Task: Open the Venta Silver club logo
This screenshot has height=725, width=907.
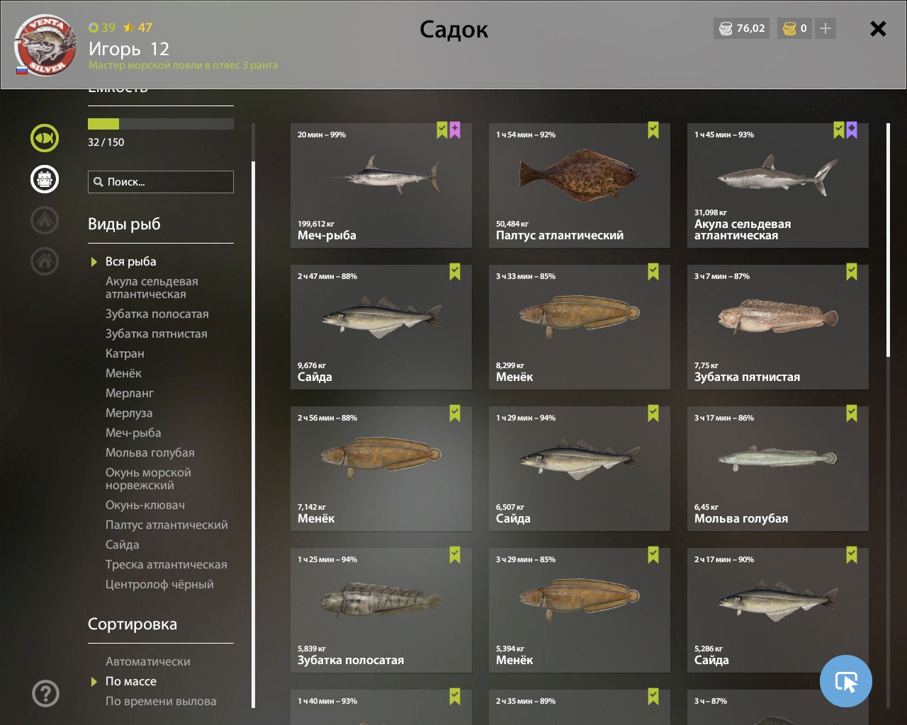Action: click(x=46, y=45)
